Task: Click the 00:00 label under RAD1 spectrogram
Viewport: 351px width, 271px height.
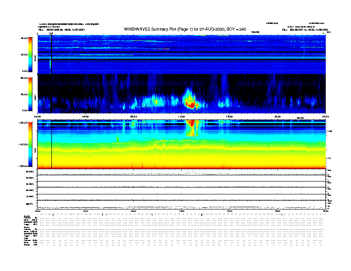Action: [37, 116]
